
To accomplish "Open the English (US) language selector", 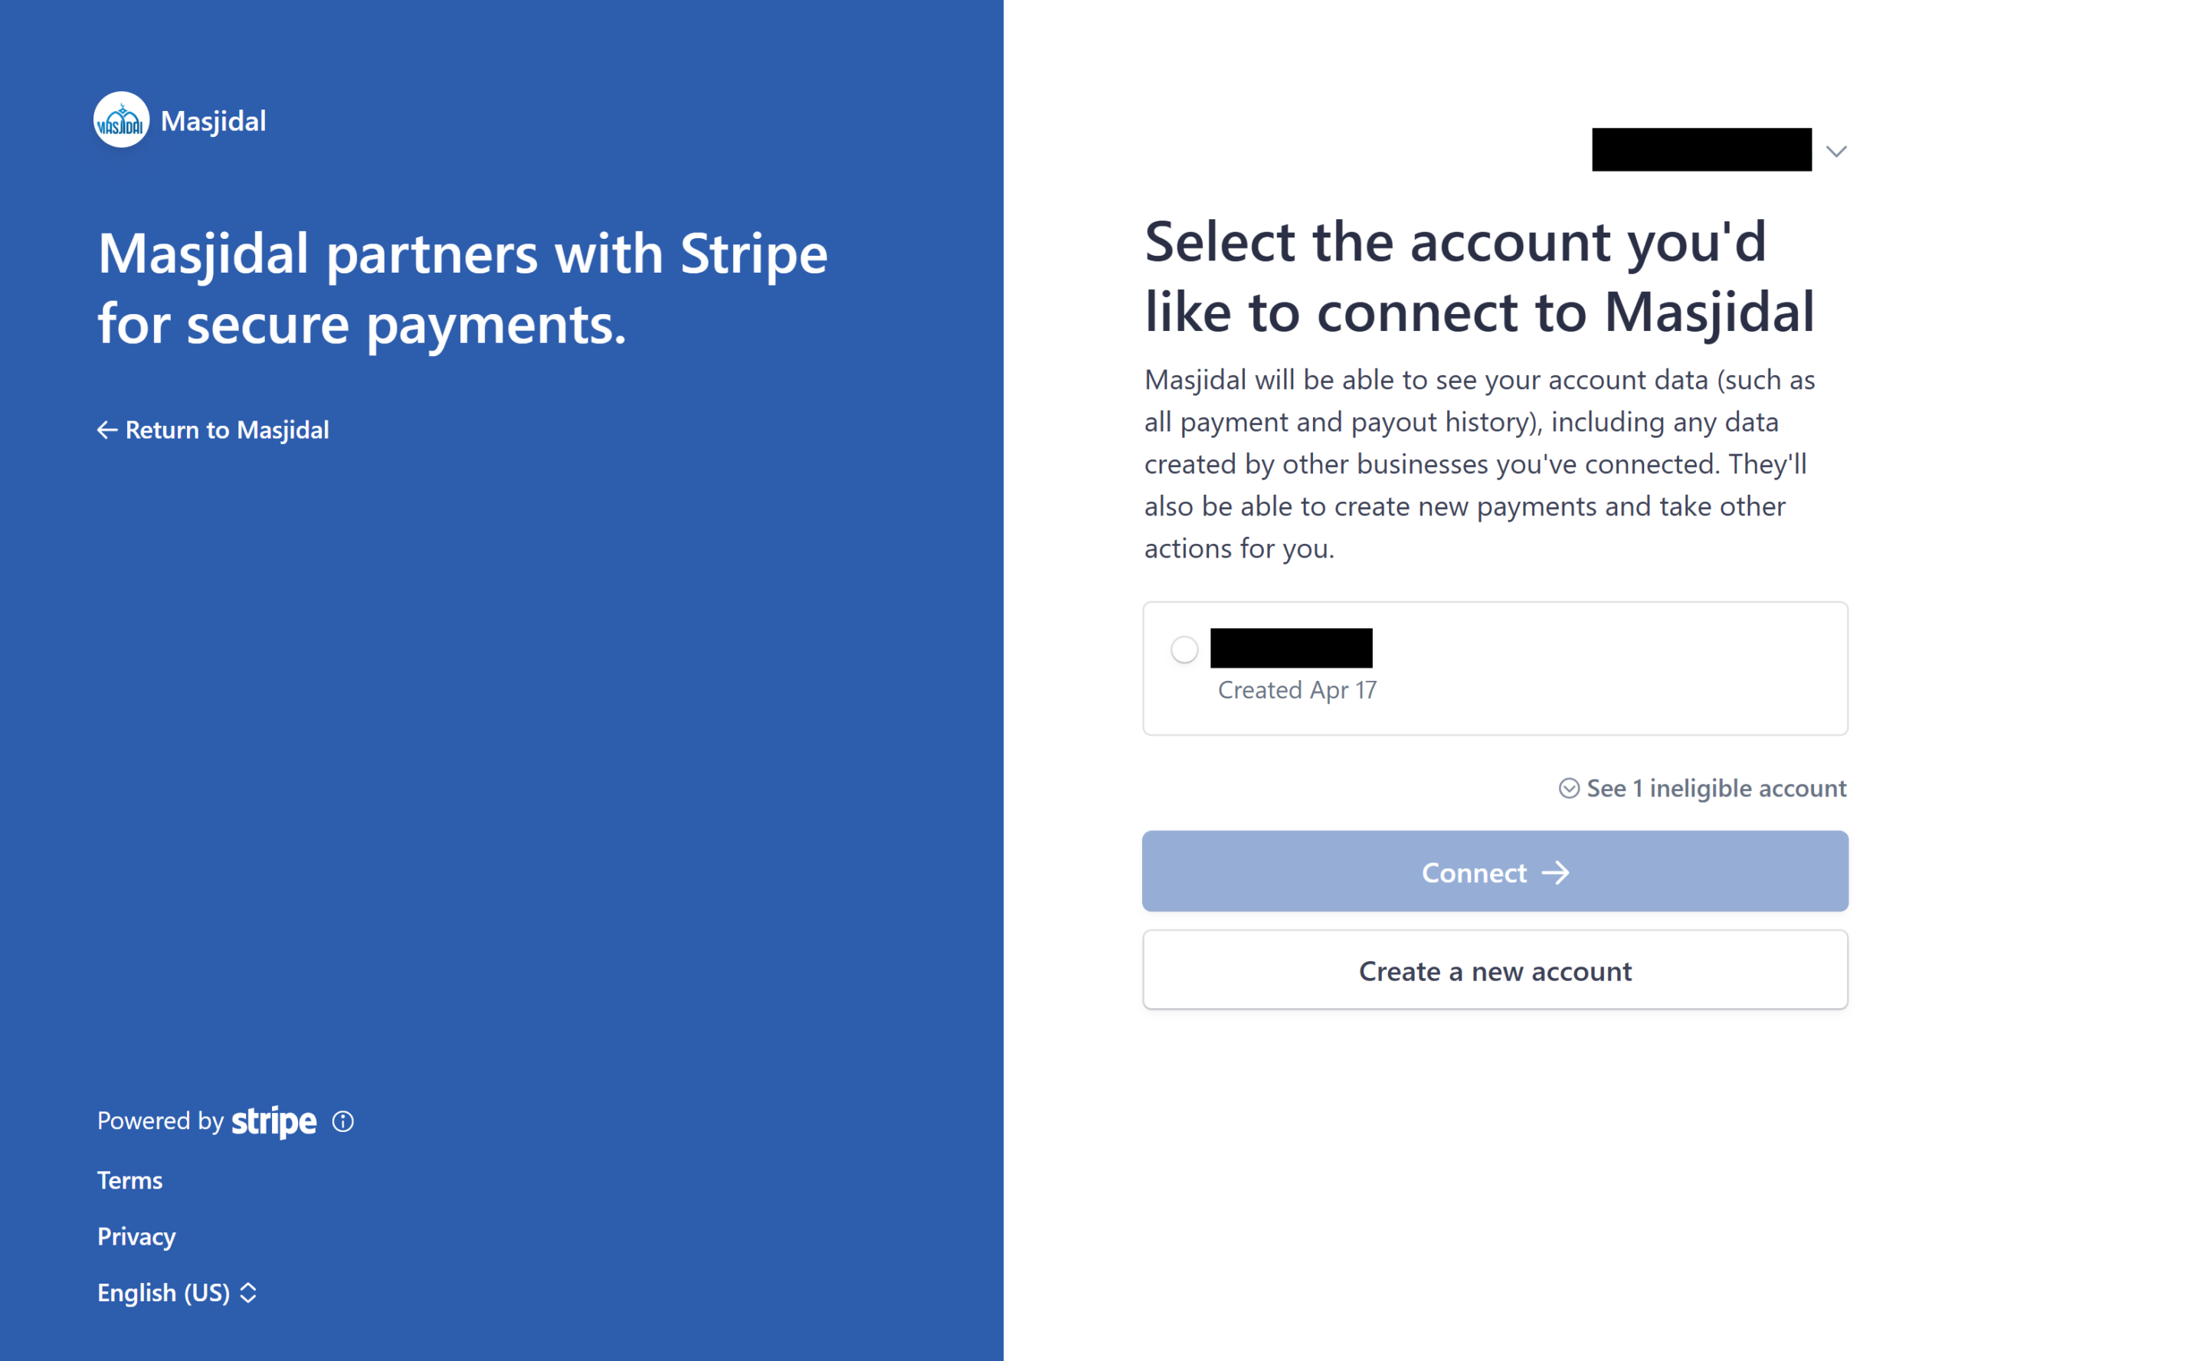I will (176, 1293).
